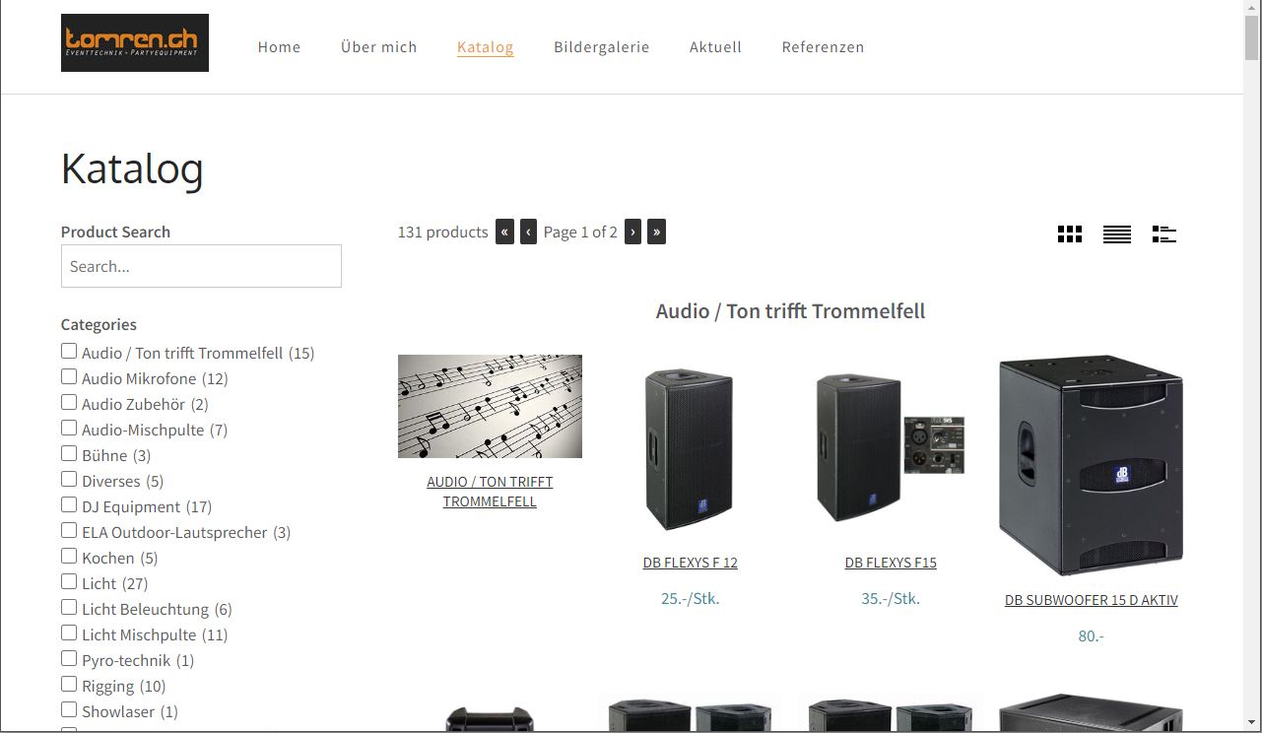Select the Rigging category checkbox

pyautogui.click(x=69, y=684)
